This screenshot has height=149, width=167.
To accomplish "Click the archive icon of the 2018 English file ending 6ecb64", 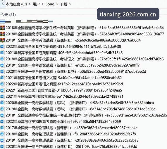I will [x=3, y=28].
